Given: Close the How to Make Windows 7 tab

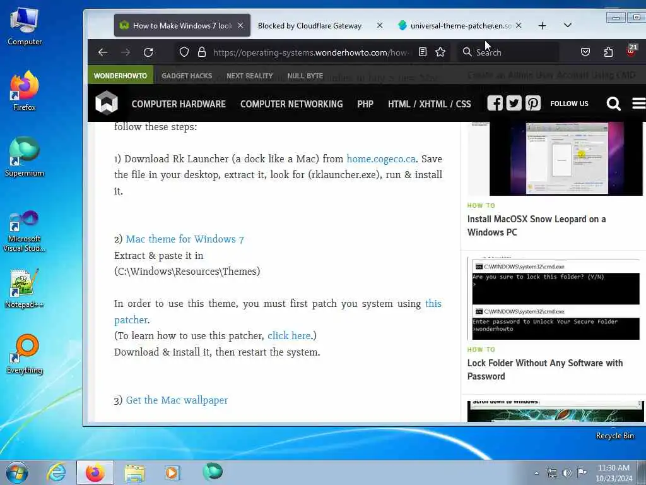Looking at the screenshot, I should 240,25.
